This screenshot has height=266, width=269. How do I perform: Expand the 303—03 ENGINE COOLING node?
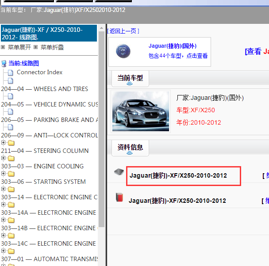[x=3, y=158]
